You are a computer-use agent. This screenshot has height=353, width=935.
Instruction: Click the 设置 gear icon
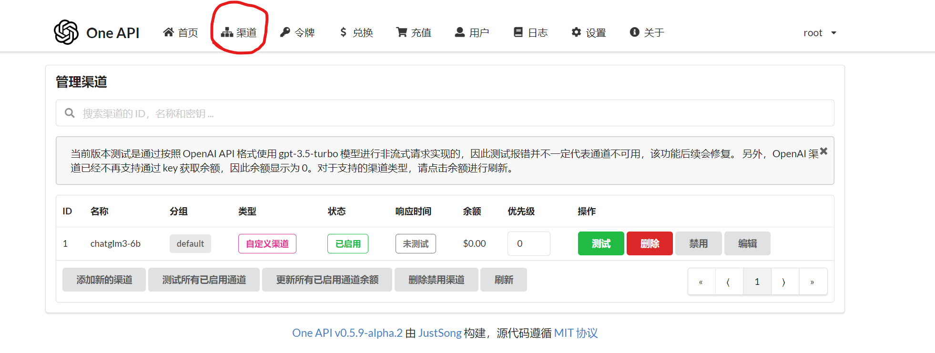[x=576, y=32]
